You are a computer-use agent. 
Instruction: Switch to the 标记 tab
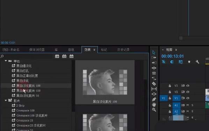point(104,50)
